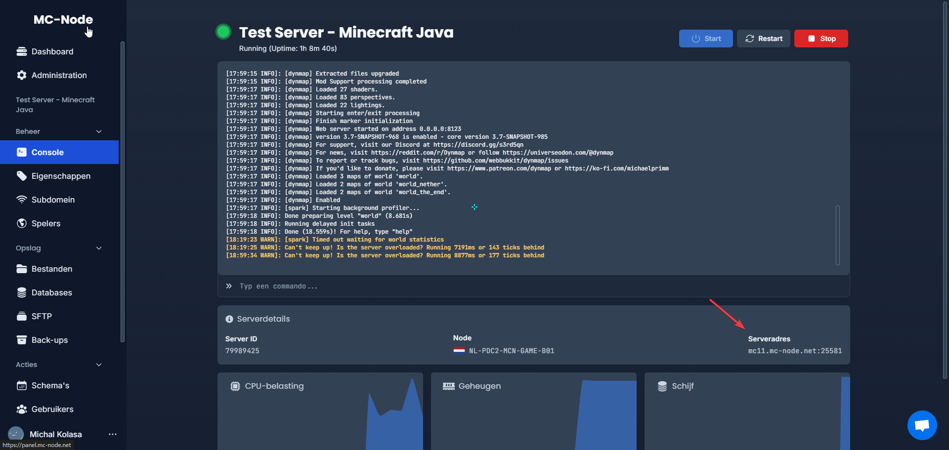Click the Restart server button

pyautogui.click(x=764, y=39)
